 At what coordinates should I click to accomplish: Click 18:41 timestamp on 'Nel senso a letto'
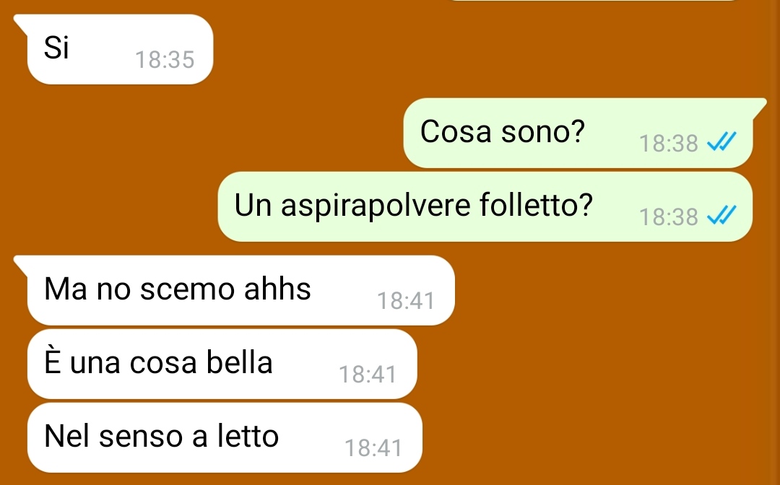pos(373,447)
